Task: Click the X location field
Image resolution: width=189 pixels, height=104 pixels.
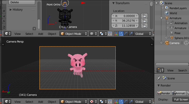Action: [x=125, y=16]
